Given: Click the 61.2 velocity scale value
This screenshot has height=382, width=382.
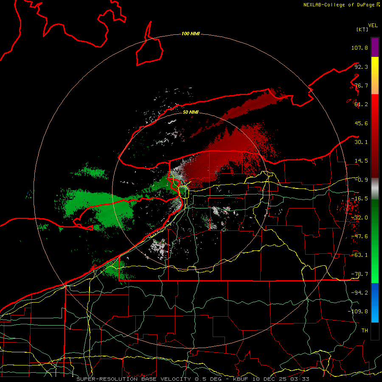Looking at the screenshot, I should coord(361,104).
